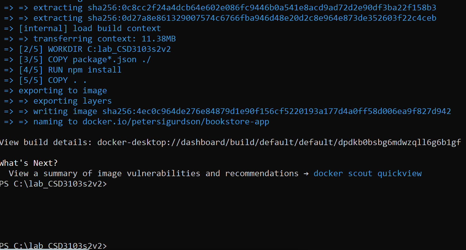Click the [internal] load build context line

[x=82, y=28]
